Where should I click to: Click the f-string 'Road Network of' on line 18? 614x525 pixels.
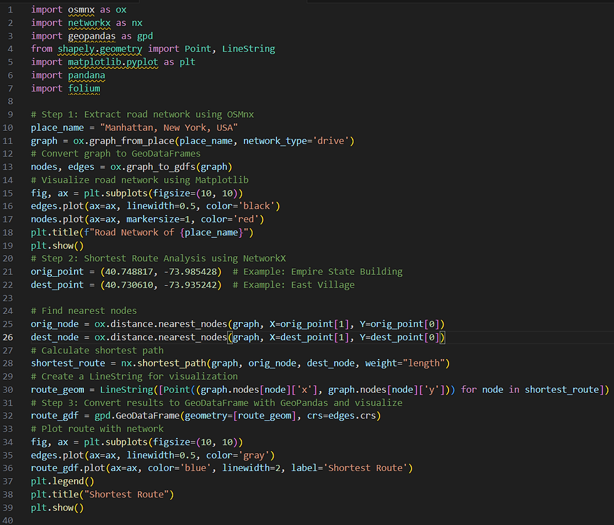(x=134, y=232)
